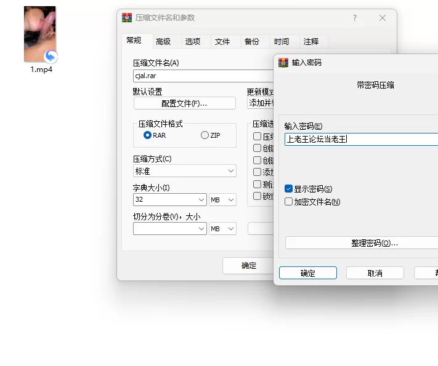The image size is (438, 366).
Task: Click the WinRAR icon in archive dialog title
Action: (127, 18)
